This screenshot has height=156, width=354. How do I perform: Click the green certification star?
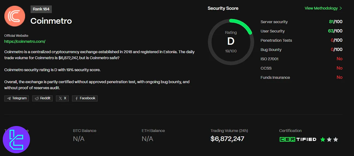click(323, 139)
